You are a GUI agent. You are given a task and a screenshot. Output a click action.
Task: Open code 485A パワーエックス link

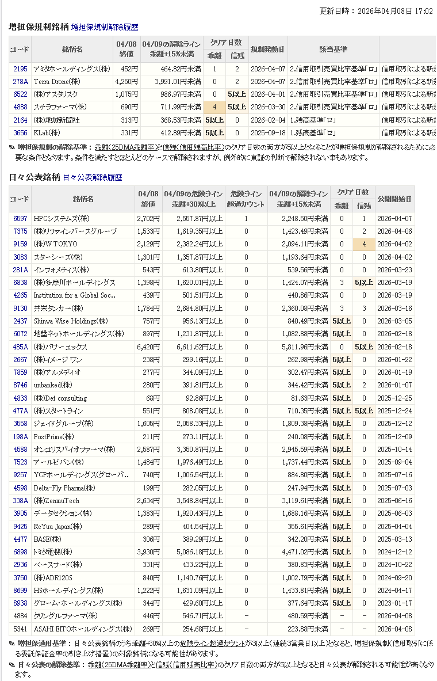click(x=20, y=347)
